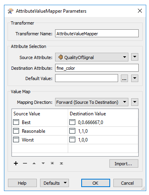Expand arrow menu beside Default Value
The width and height of the screenshot is (149, 195).
coord(135,78)
